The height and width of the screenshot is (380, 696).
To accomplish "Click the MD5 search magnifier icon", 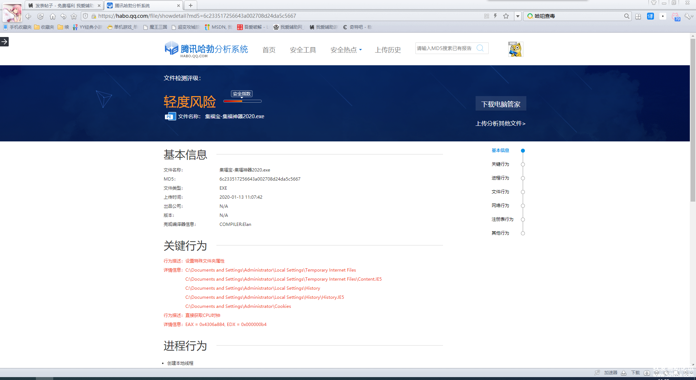I will point(480,48).
